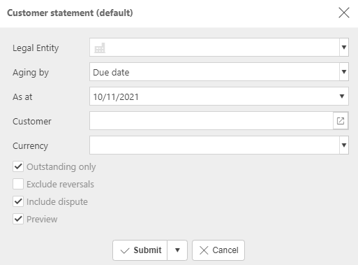Click the building icon in Legal Entity field
This screenshot has width=358, height=265.
point(100,48)
